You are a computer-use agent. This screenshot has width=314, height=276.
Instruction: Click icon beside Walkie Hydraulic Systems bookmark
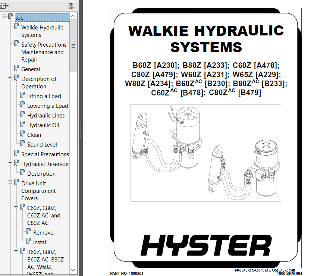[16, 26]
